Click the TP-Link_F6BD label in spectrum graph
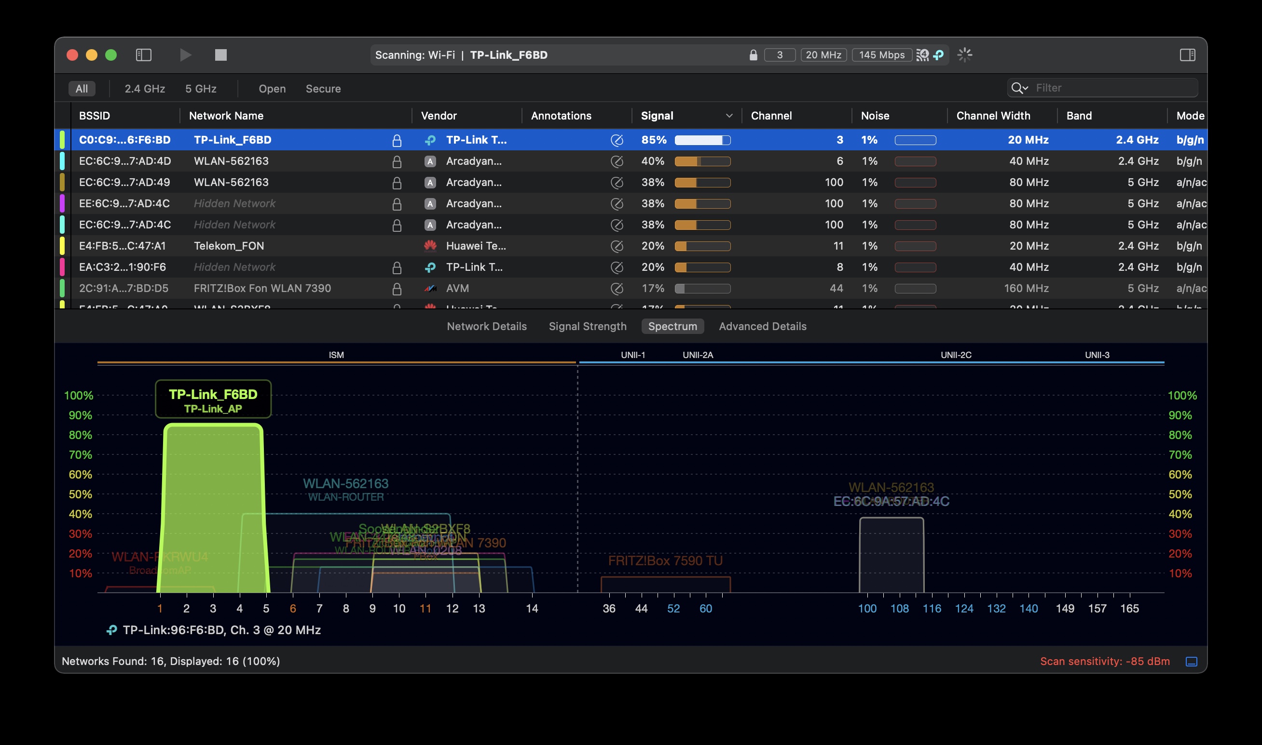The height and width of the screenshot is (745, 1262). coord(213,399)
